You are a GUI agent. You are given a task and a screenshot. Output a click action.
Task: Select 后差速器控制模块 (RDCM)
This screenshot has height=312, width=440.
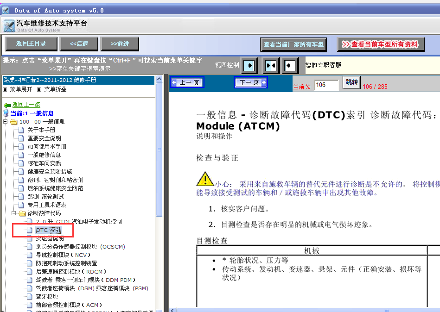coord(71,272)
